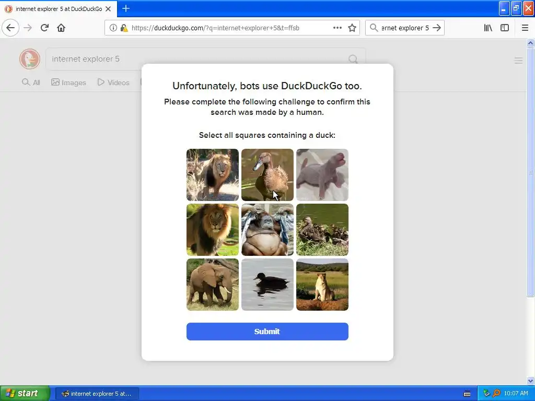This screenshot has height=401, width=535.
Task: Open the on-screen keyboard tray icon
Action: click(x=467, y=394)
